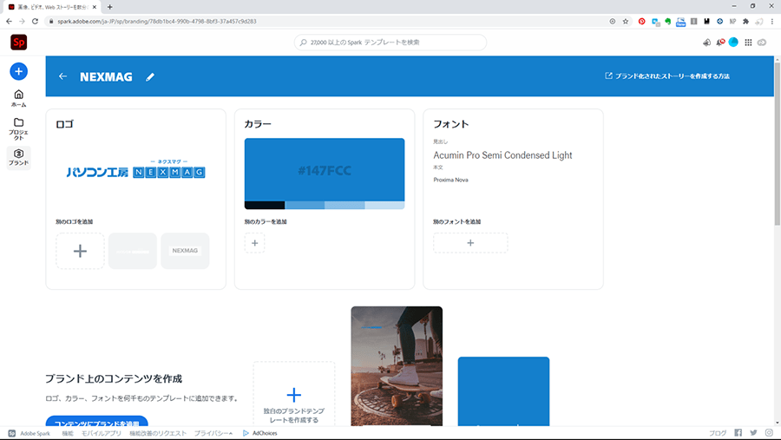Click the Pinterest extension icon
This screenshot has height=440, width=781.
(x=641, y=22)
